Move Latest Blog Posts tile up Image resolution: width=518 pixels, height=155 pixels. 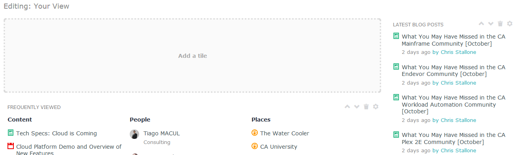(x=481, y=24)
